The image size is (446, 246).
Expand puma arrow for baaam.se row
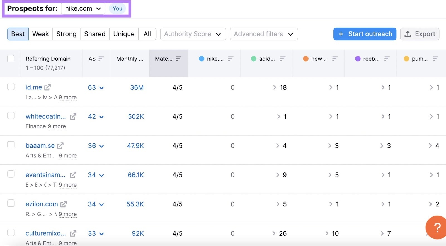pyautogui.click(x=431, y=146)
